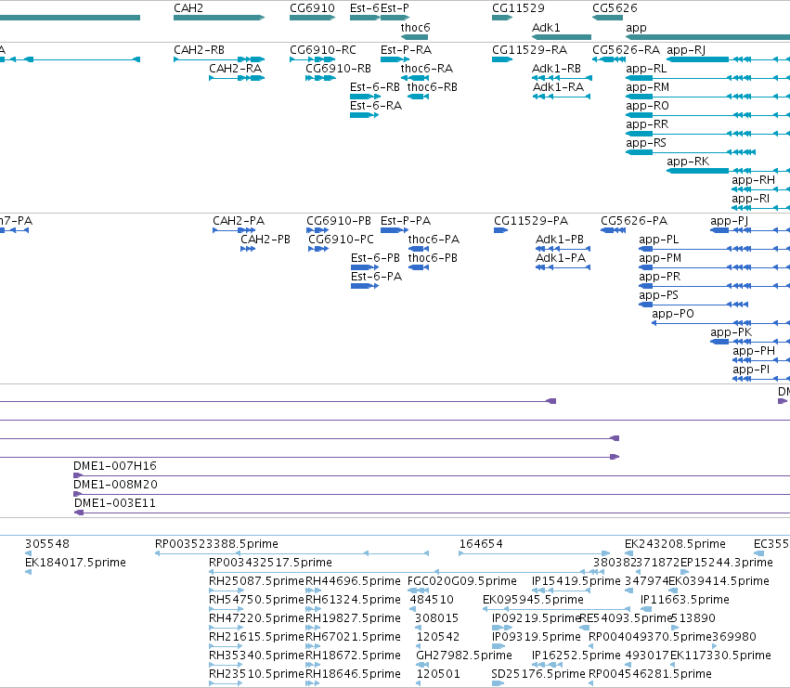Open the CG5626 gene label

[x=615, y=8]
